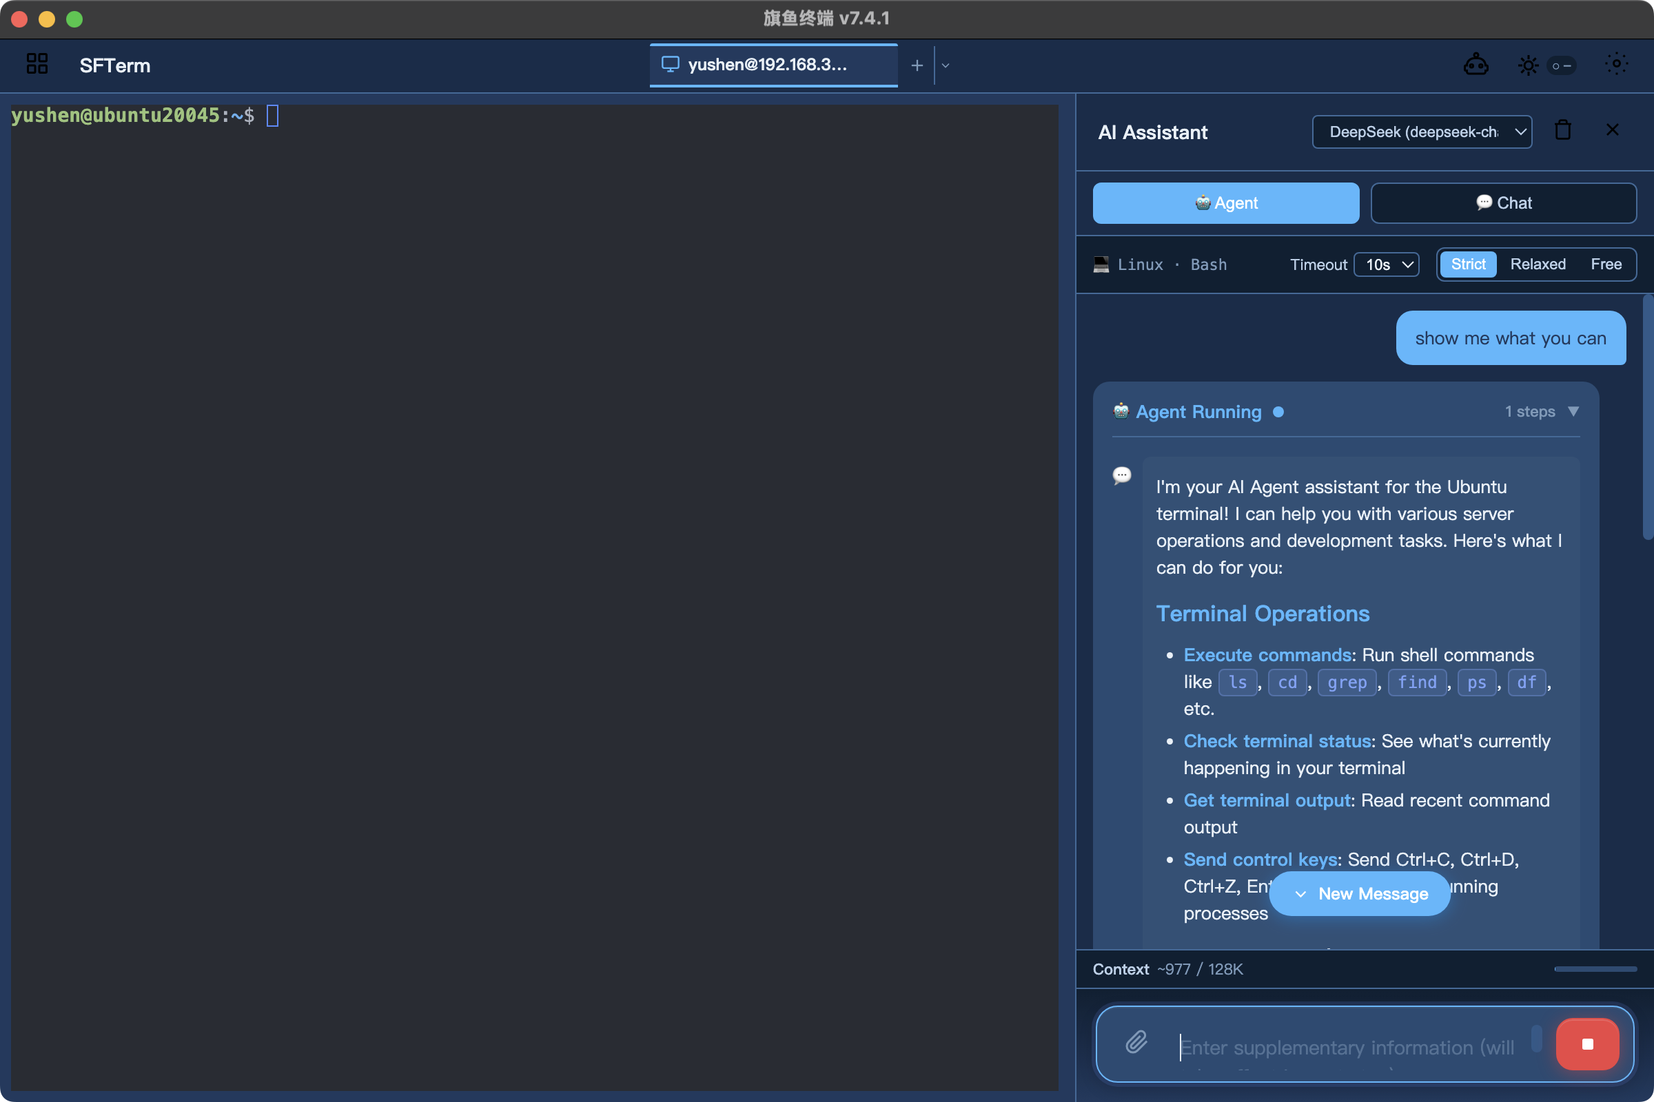Switch to the Chat tab

(x=1503, y=203)
